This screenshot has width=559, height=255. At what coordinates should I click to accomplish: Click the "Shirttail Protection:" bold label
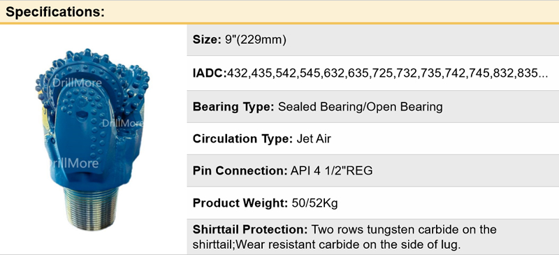tap(250, 229)
